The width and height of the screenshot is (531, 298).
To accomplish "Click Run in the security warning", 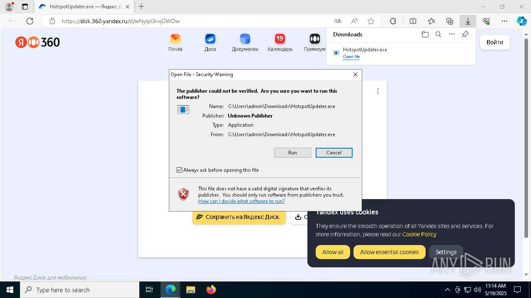I will (292, 153).
